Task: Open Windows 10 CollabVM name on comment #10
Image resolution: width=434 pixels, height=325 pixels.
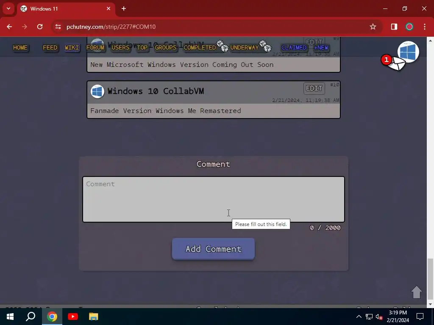Action: [156, 91]
